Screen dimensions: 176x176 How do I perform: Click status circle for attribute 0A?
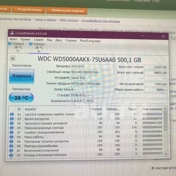pyautogui.click(x=11, y=142)
